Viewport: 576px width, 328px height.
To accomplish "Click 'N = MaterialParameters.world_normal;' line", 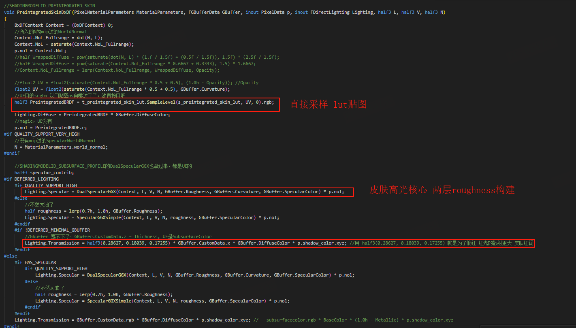I will [x=61, y=147].
